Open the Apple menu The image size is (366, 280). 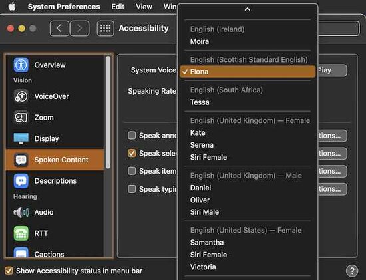point(12,7)
